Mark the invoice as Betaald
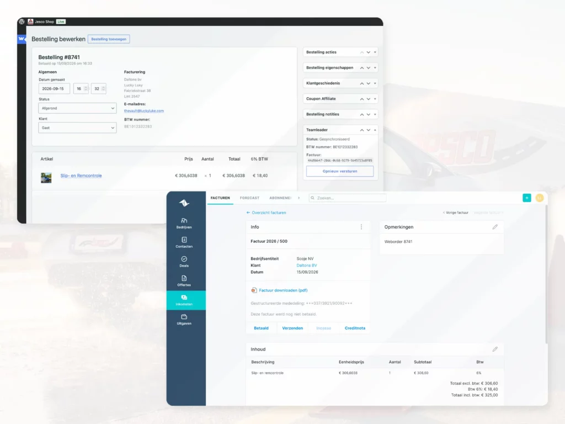 pyautogui.click(x=261, y=328)
